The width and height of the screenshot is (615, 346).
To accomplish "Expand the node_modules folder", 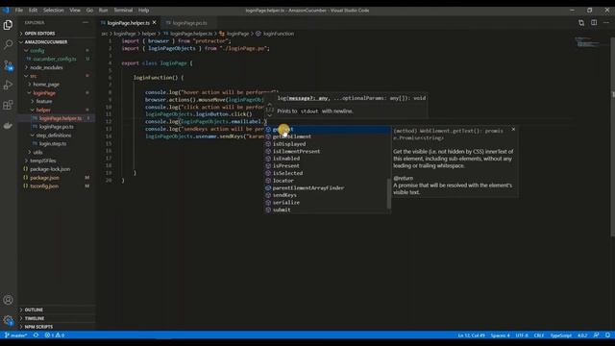I will point(46,67).
